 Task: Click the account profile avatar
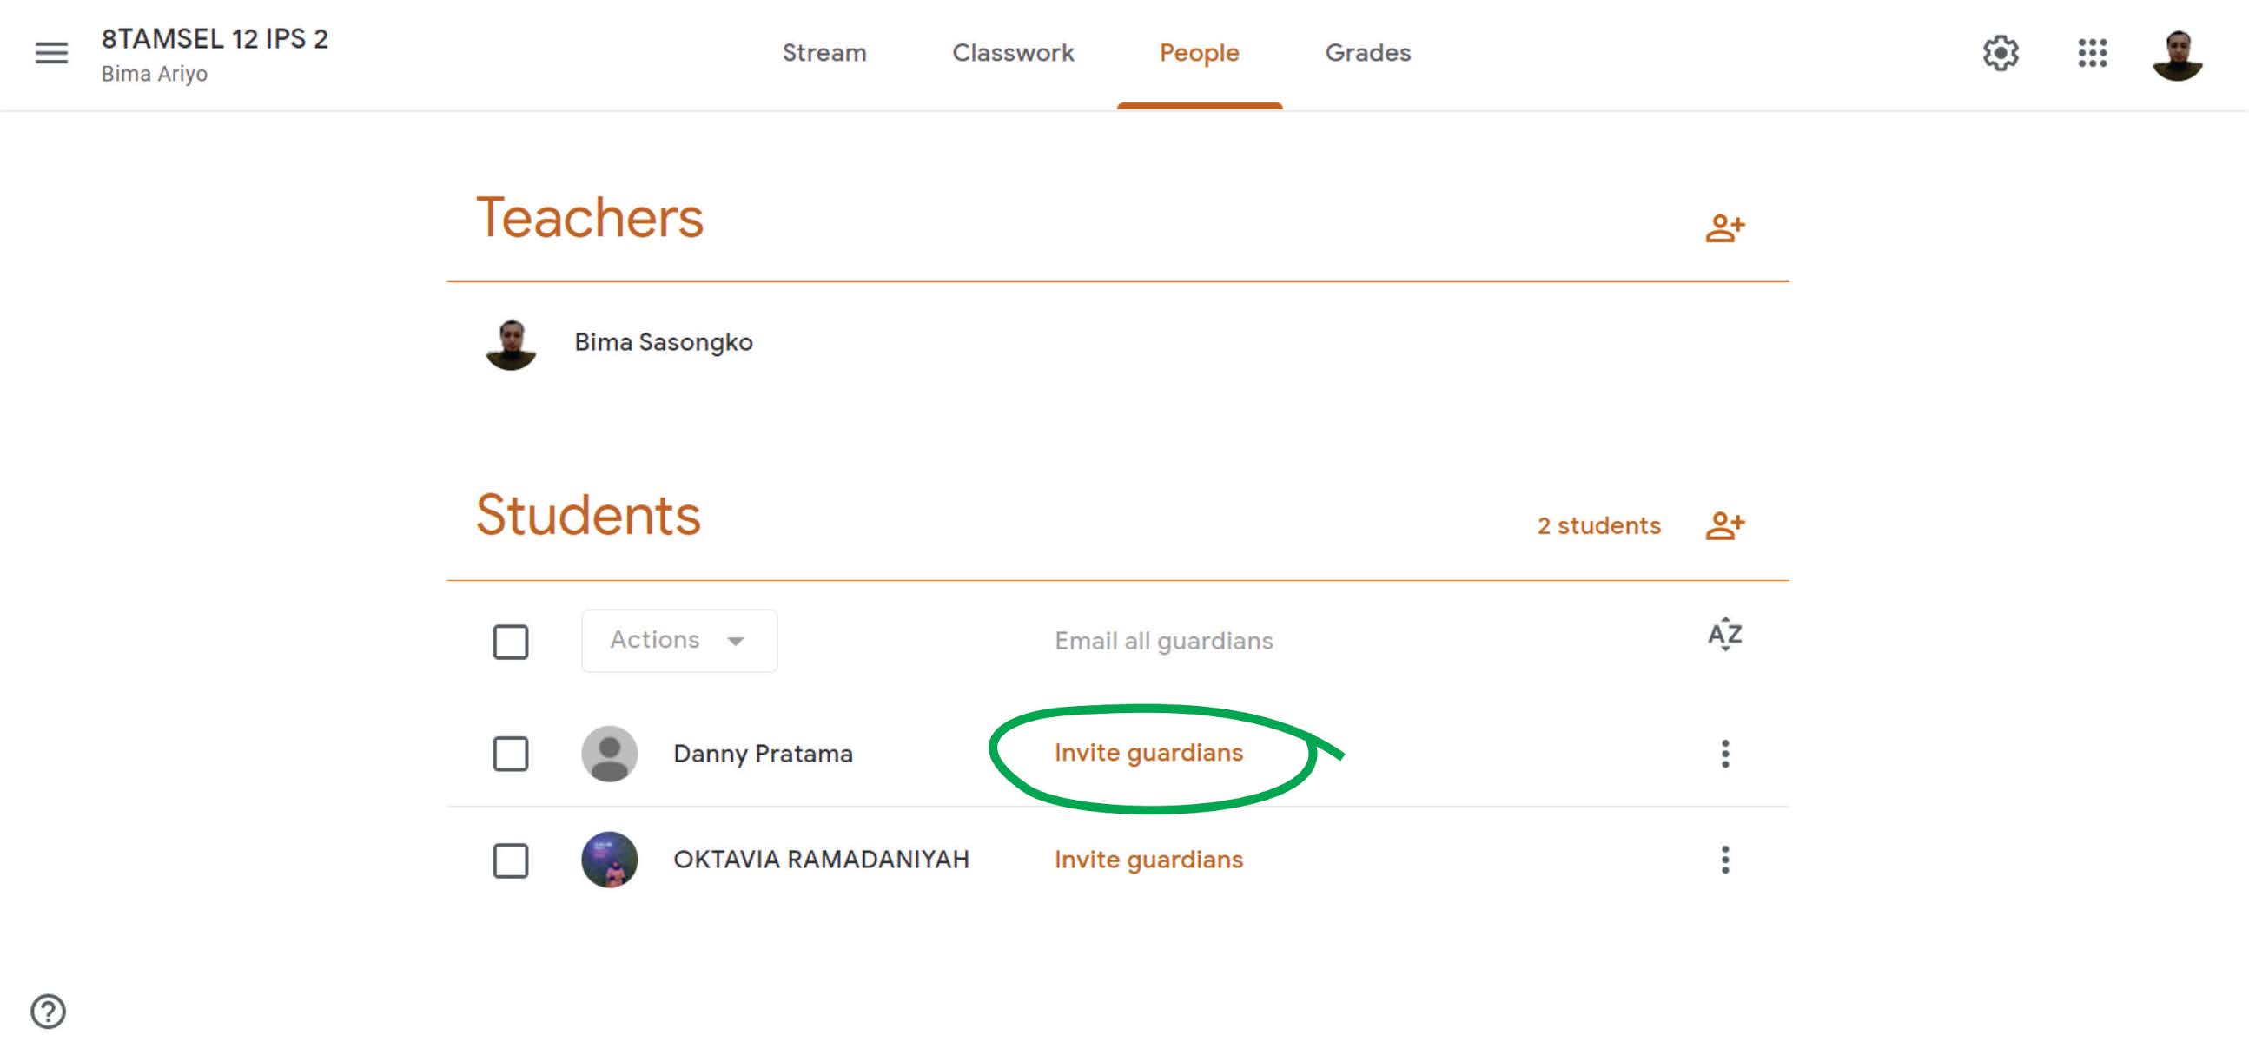[x=2177, y=55]
